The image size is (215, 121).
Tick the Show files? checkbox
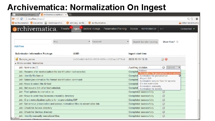tap(177, 42)
